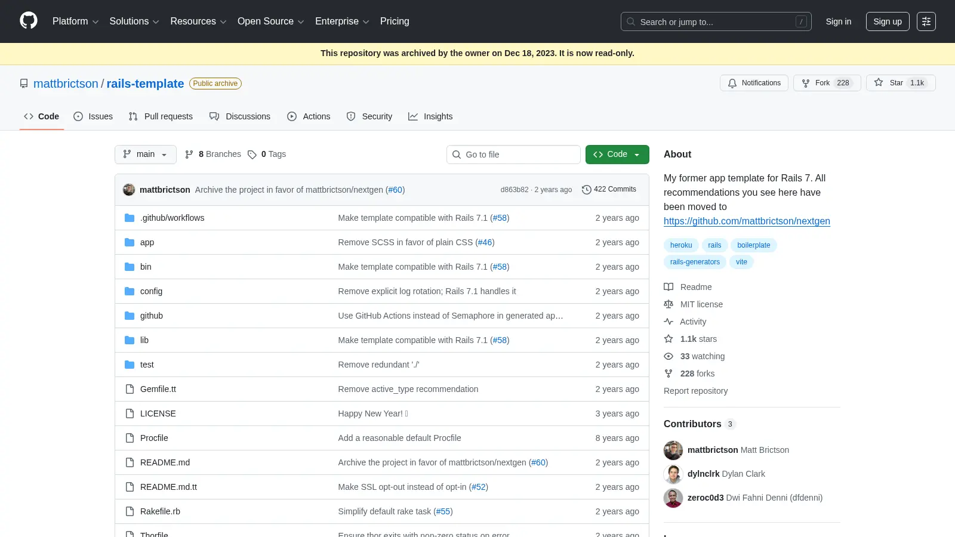Viewport: 955px width, 537px height.
Task: Open the Actions tab
Action: click(x=309, y=116)
